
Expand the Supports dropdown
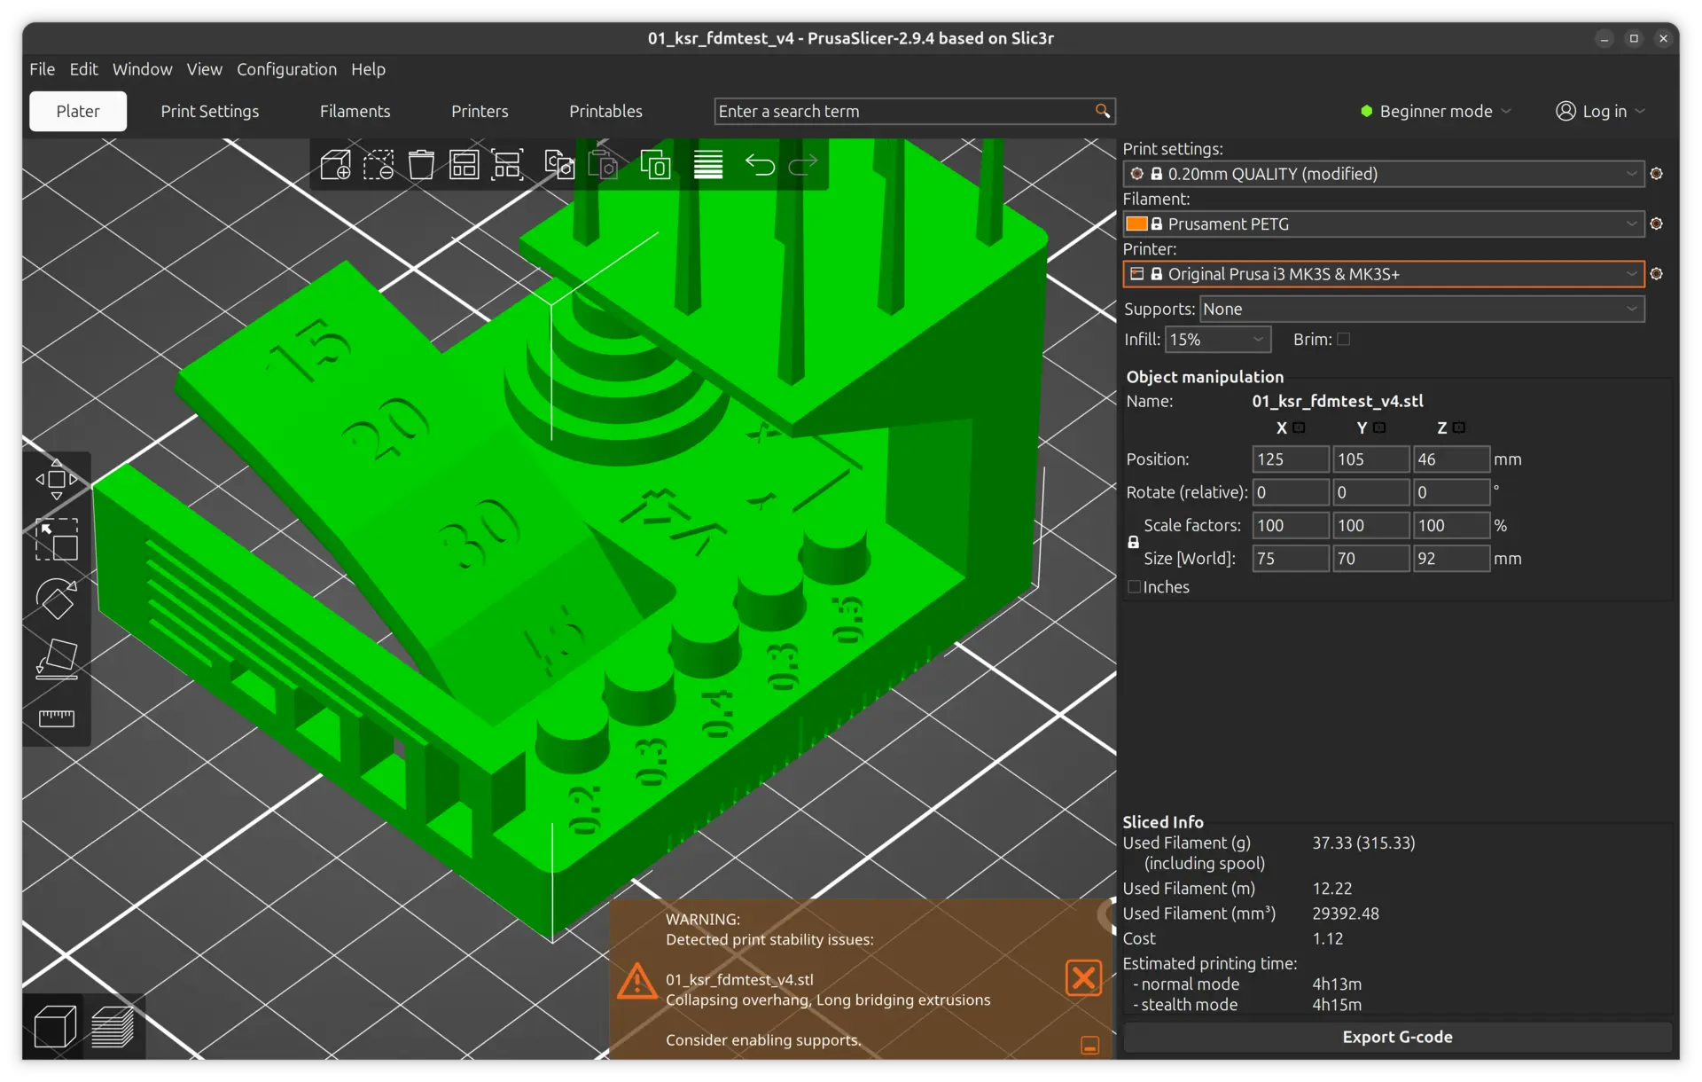1421,310
